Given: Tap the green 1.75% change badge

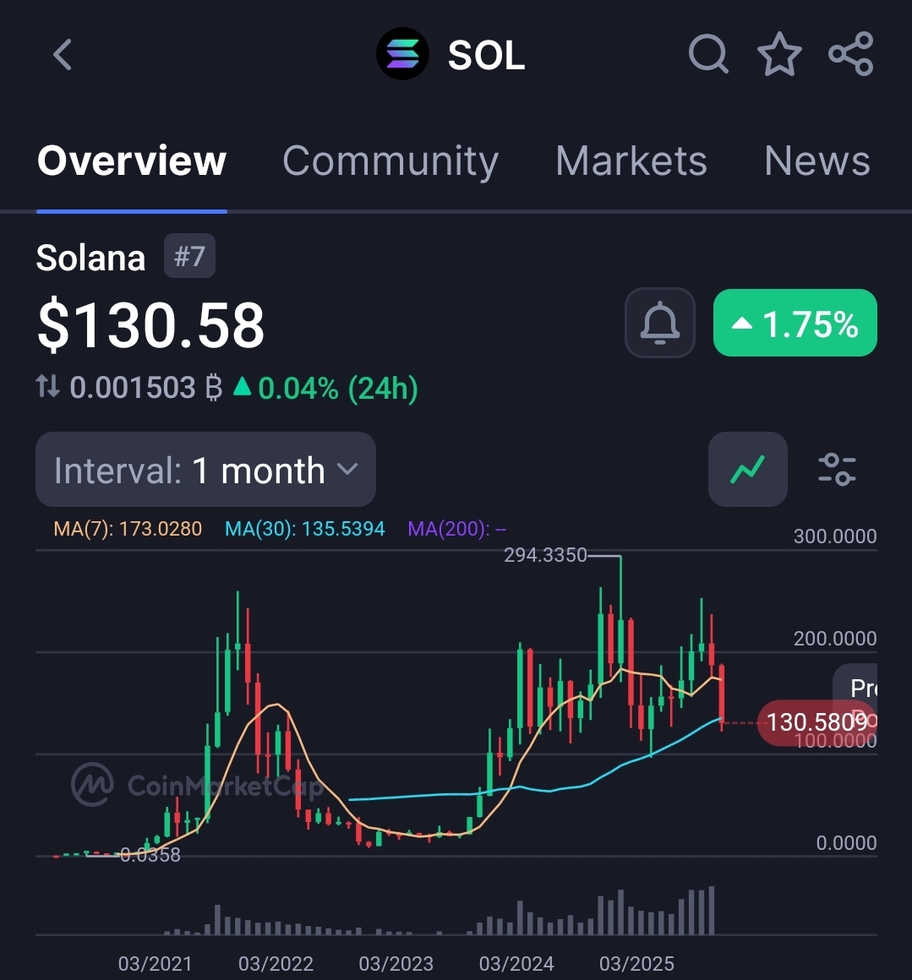Looking at the screenshot, I should click(x=795, y=323).
